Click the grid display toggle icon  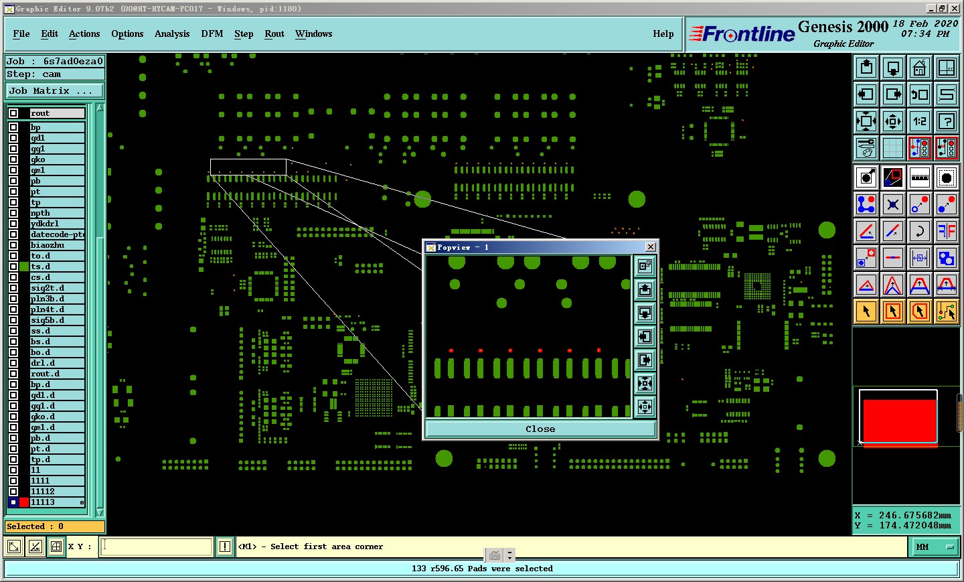pos(893,148)
